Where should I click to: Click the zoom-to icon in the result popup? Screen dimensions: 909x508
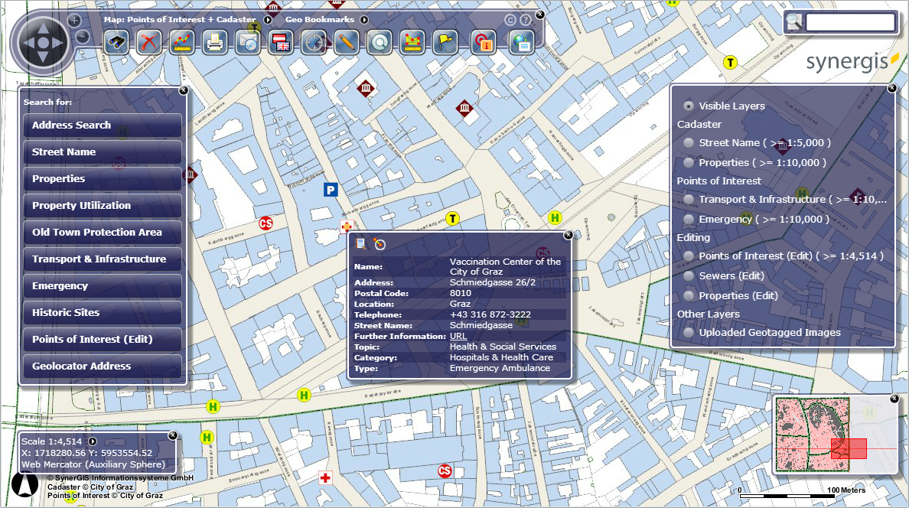click(380, 244)
